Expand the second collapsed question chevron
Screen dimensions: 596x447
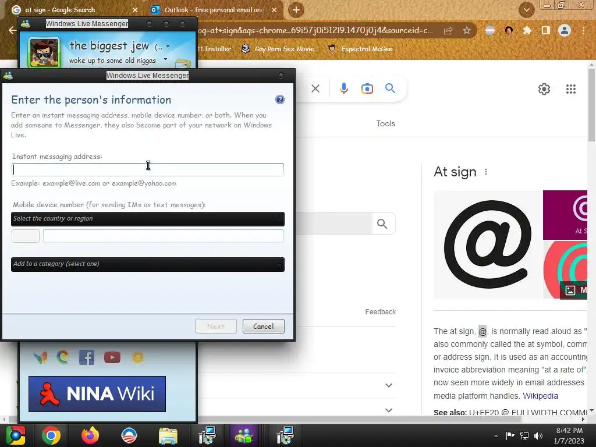coord(388,410)
